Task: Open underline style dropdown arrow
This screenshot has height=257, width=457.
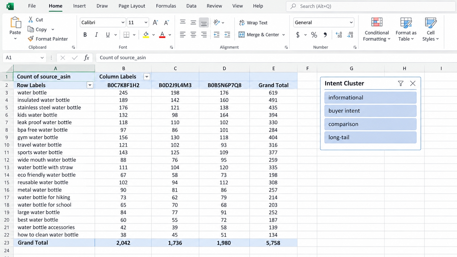Action: coord(116,35)
